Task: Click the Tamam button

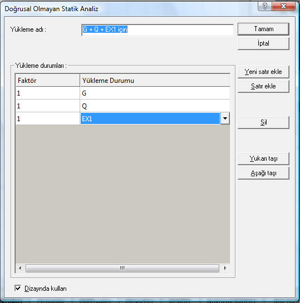Action: (x=263, y=29)
